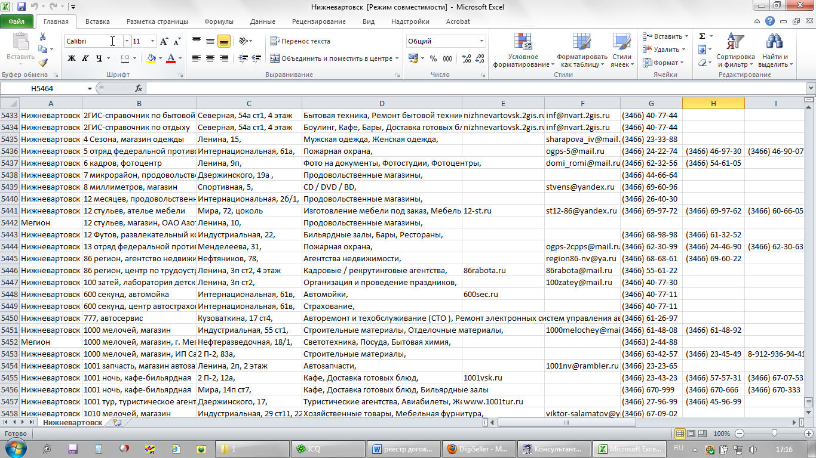The image size is (816, 458).
Task: Open number format Общий dropdown
Action: (481, 41)
